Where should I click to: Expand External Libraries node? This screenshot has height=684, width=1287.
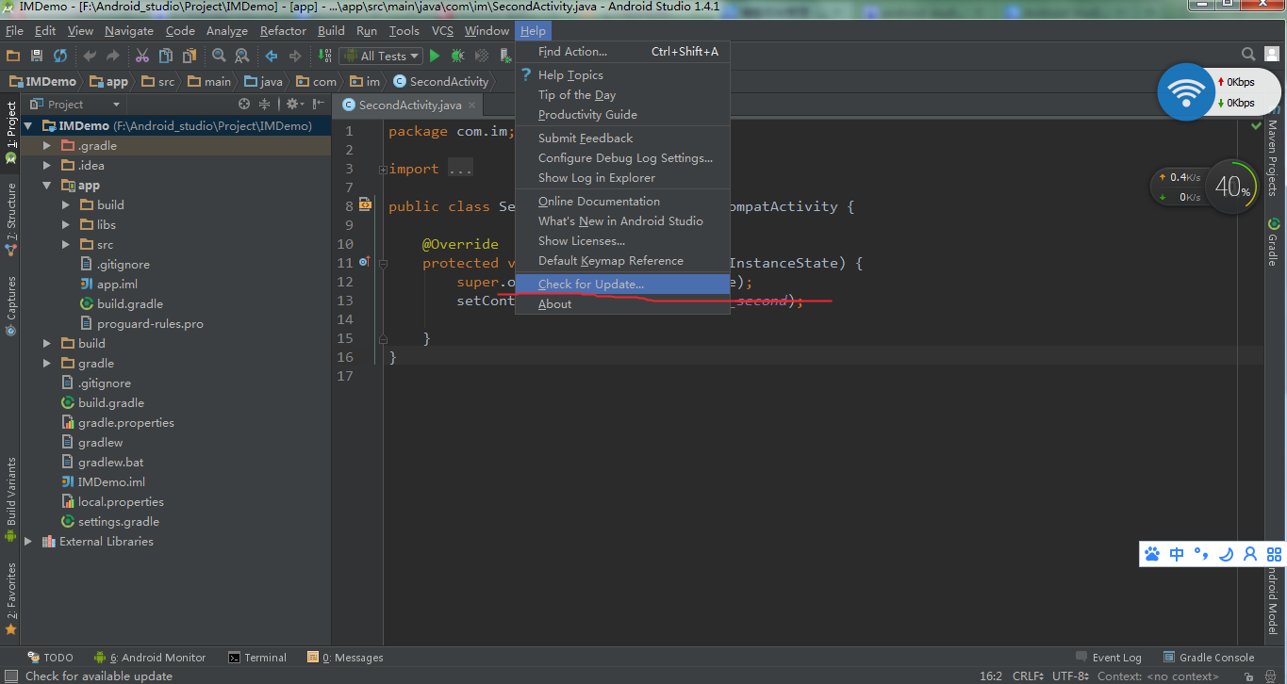click(28, 542)
